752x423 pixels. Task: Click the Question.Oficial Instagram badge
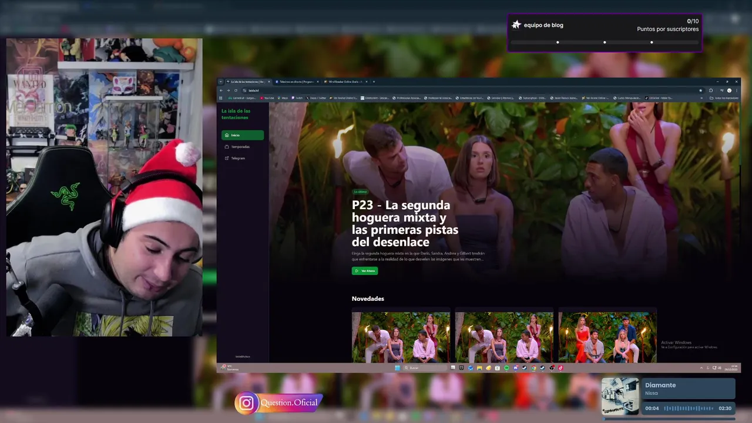278,403
